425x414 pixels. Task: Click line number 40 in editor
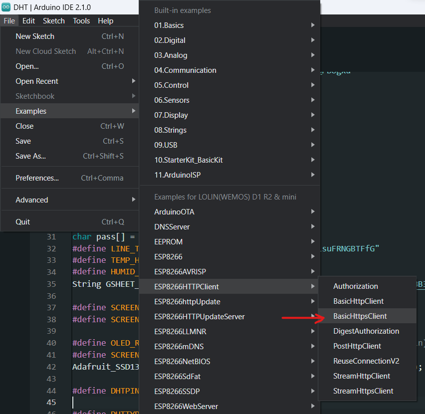[51, 343]
